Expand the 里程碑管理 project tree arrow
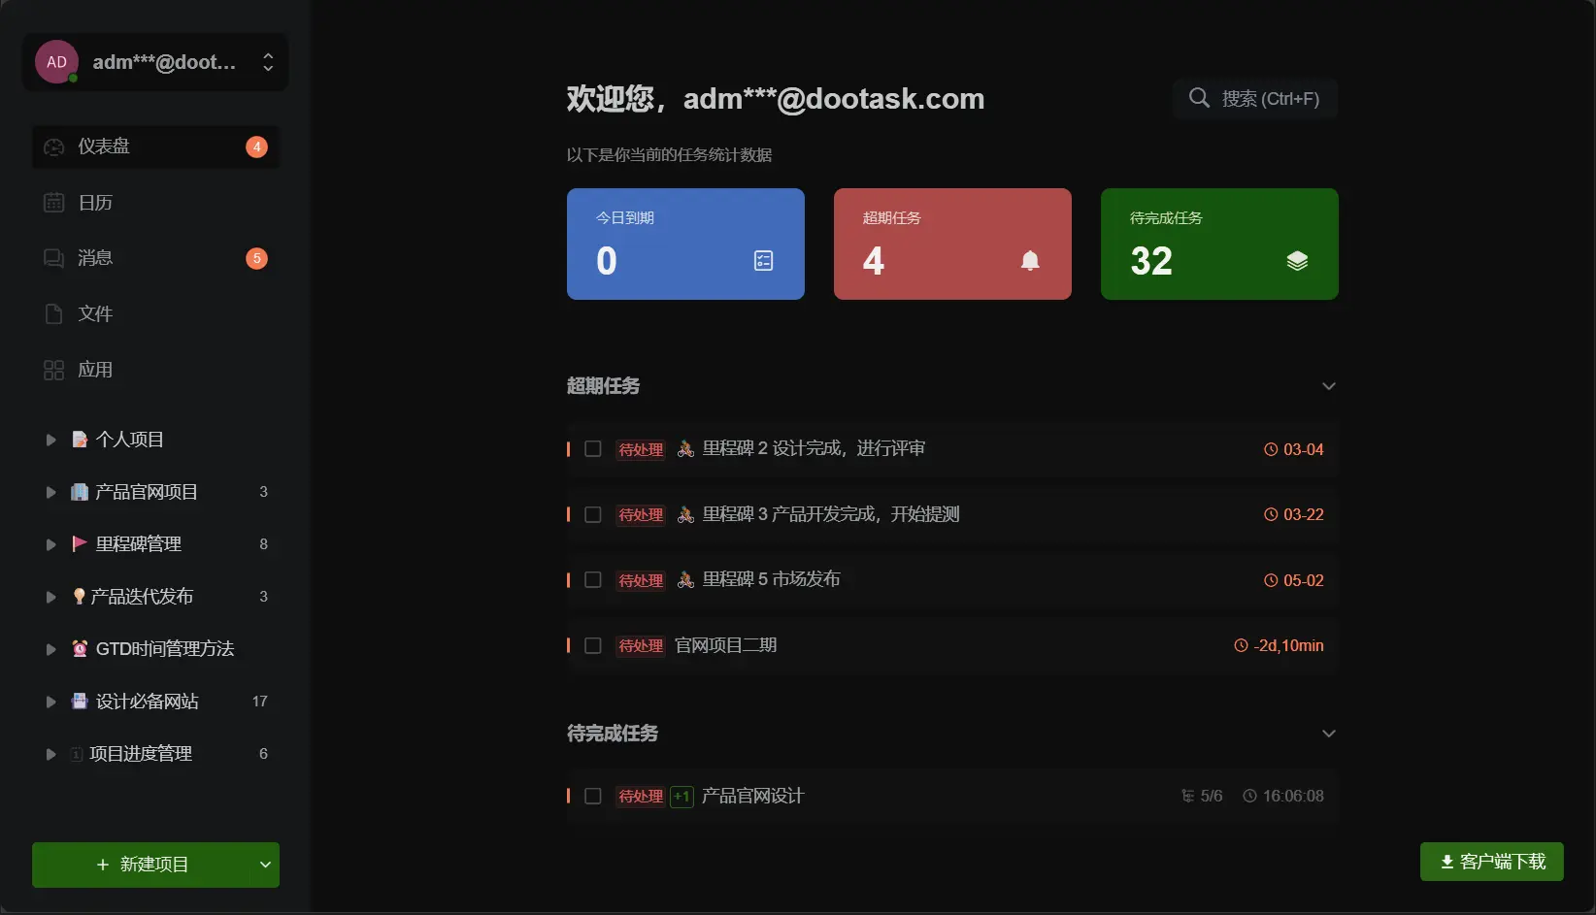Image resolution: width=1596 pixels, height=915 pixels. [50, 544]
